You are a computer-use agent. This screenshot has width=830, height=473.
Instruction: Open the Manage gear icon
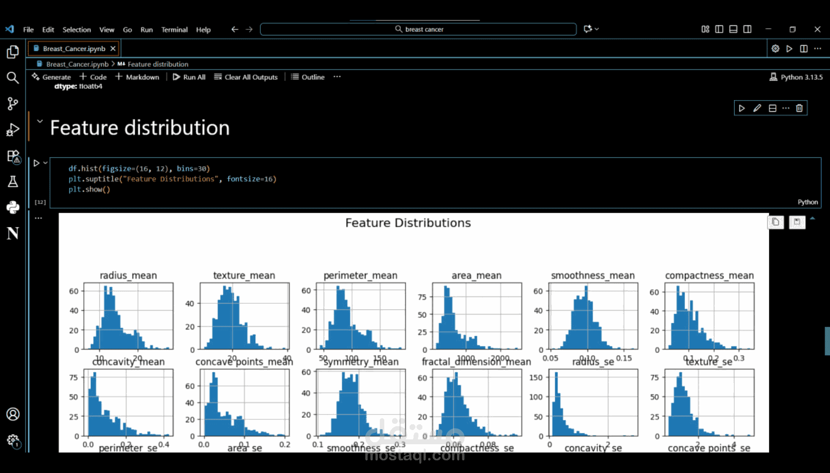13,441
